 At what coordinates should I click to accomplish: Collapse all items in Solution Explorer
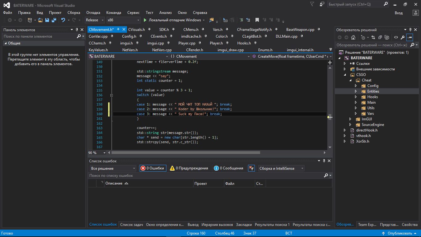(x=380, y=37)
